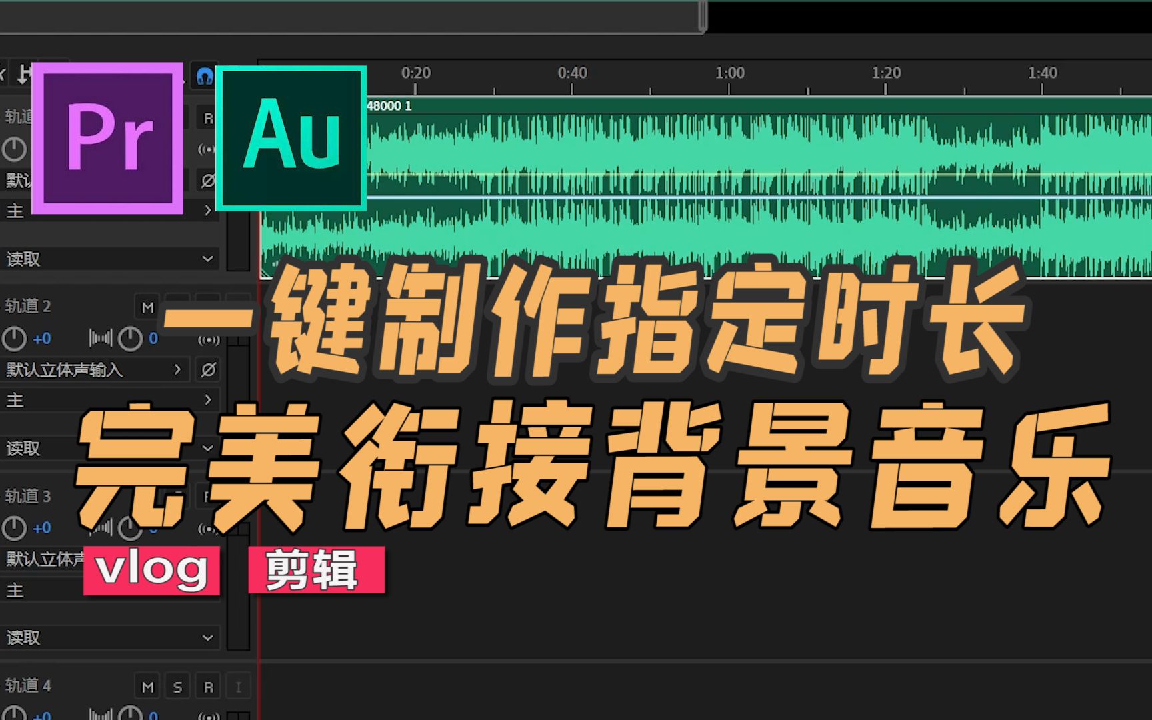The image size is (1152, 720).
Task: Mute 轨道 4 with M button
Action: 147,687
